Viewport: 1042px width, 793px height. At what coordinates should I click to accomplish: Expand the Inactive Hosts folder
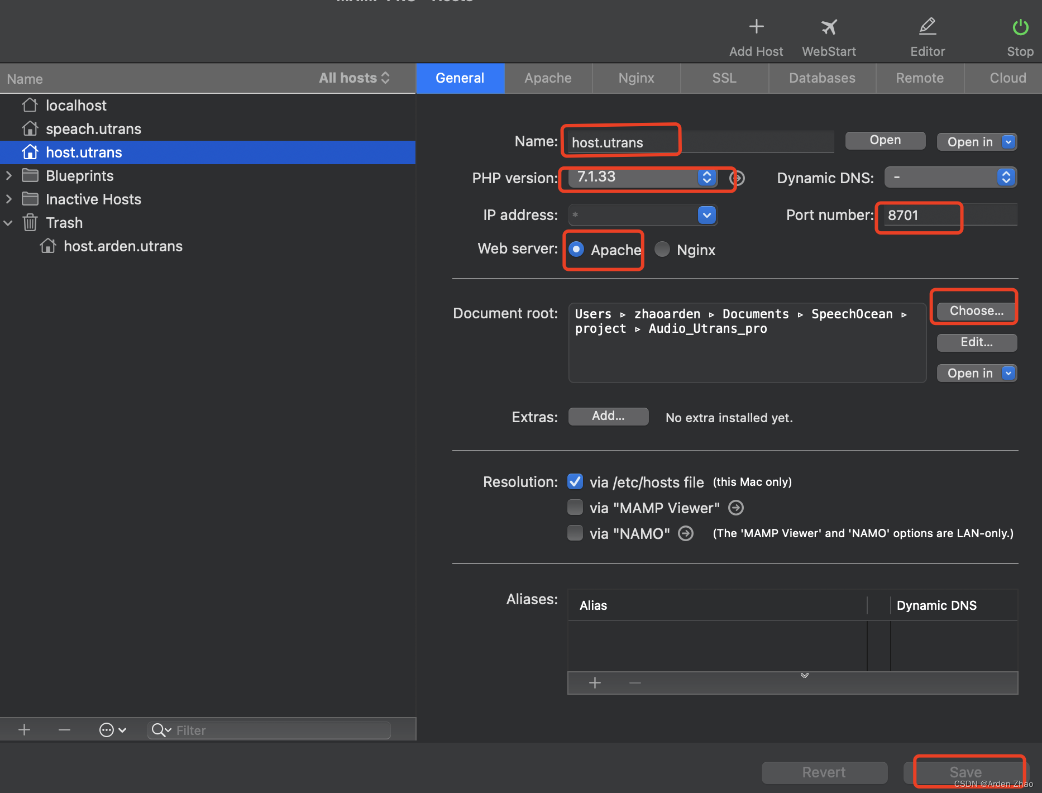click(9, 199)
